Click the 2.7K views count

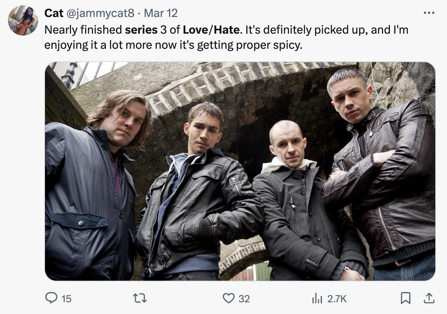click(x=337, y=298)
